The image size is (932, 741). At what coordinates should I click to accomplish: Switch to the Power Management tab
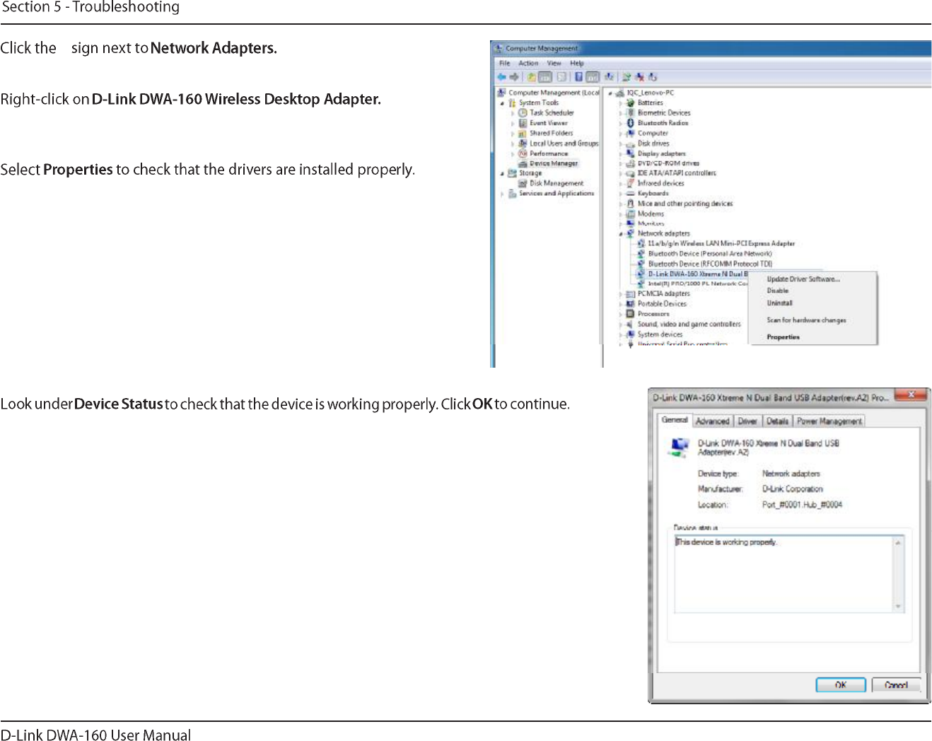click(x=829, y=421)
